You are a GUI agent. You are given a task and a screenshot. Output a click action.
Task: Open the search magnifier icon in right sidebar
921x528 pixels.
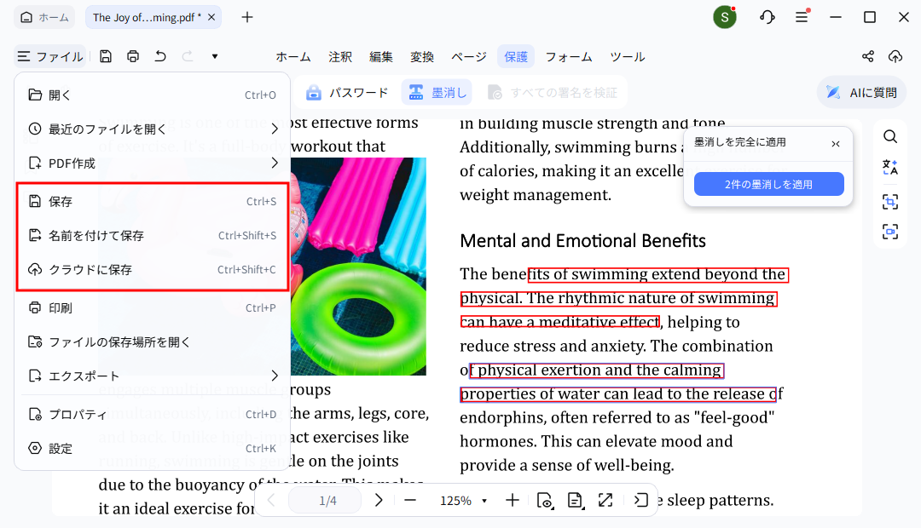point(890,137)
